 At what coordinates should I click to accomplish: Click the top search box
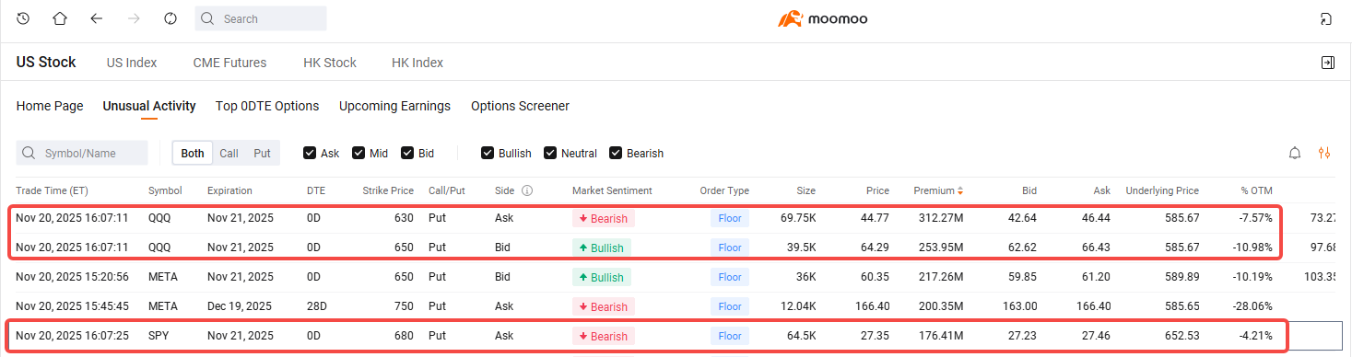point(261,18)
